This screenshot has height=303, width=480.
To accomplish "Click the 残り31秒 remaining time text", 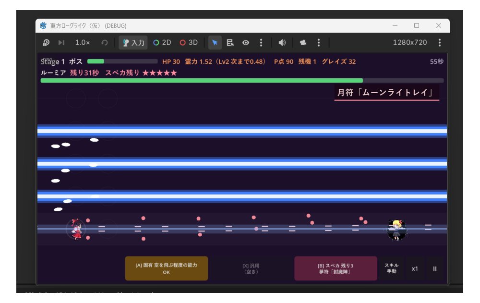I will click(84, 73).
